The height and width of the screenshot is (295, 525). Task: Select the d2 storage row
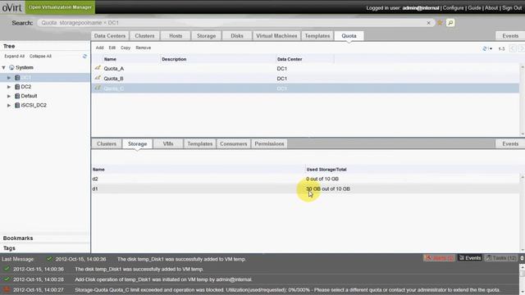point(305,179)
